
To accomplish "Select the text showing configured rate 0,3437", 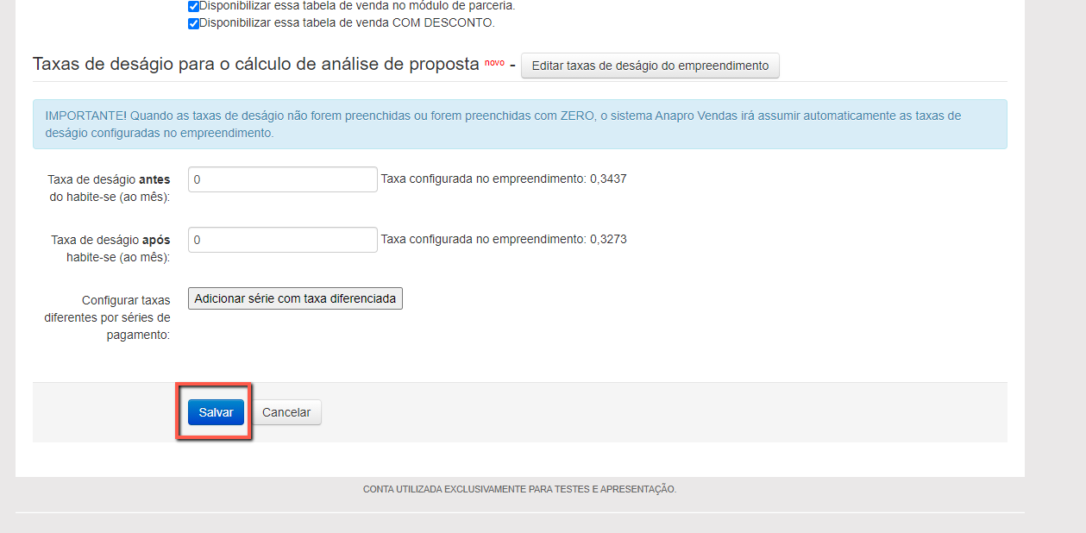I will (504, 179).
